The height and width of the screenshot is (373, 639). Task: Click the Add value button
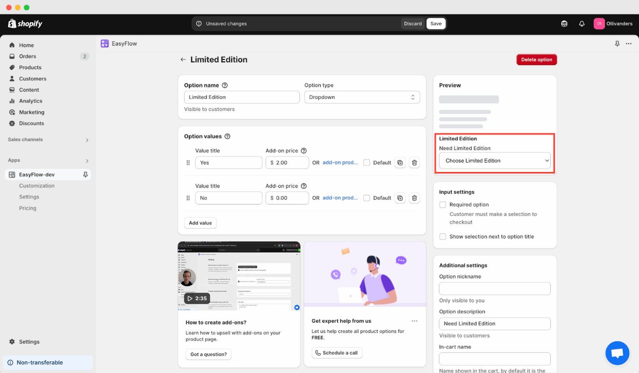tap(200, 223)
